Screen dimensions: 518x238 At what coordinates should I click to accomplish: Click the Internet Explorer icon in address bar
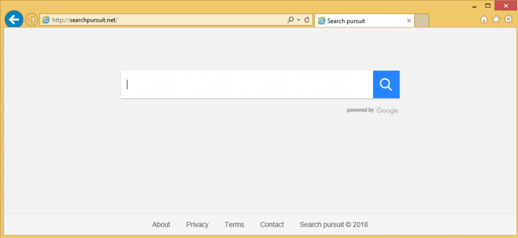point(46,20)
